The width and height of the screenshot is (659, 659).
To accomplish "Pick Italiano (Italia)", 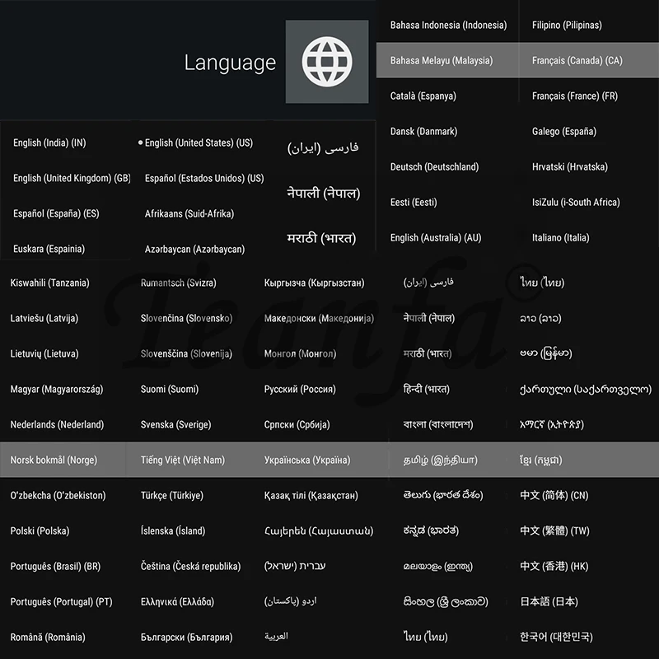I will 560,238.
